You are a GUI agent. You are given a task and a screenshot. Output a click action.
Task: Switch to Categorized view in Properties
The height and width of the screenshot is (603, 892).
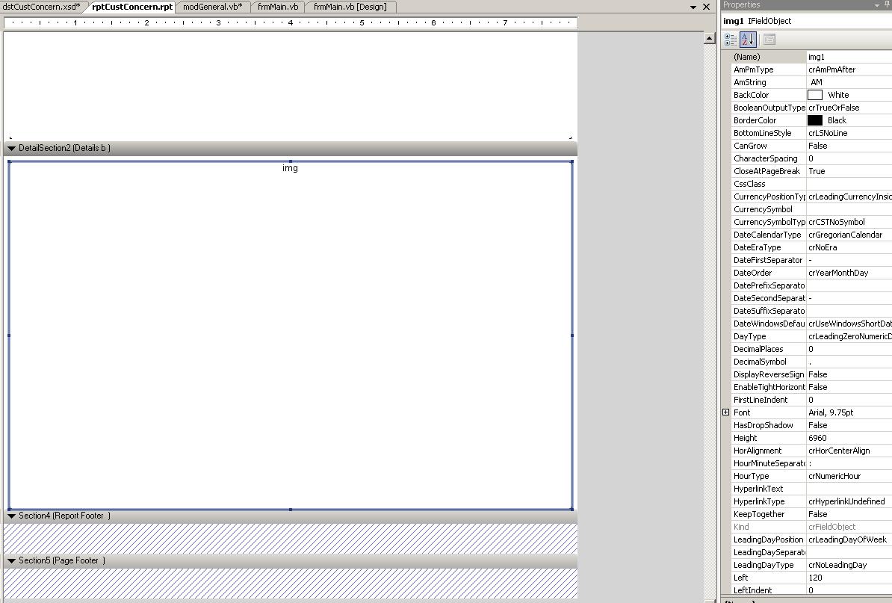point(731,40)
